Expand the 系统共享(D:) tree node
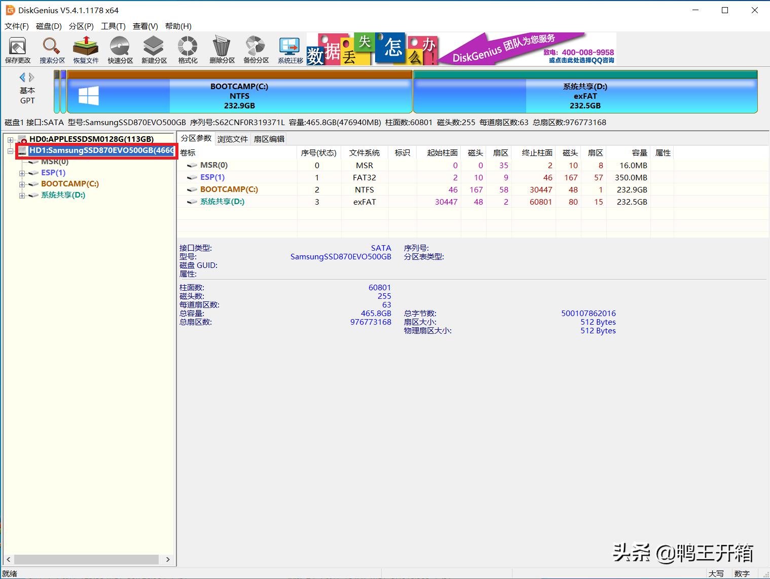The height and width of the screenshot is (579, 770). pyautogui.click(x=22, y=195)
